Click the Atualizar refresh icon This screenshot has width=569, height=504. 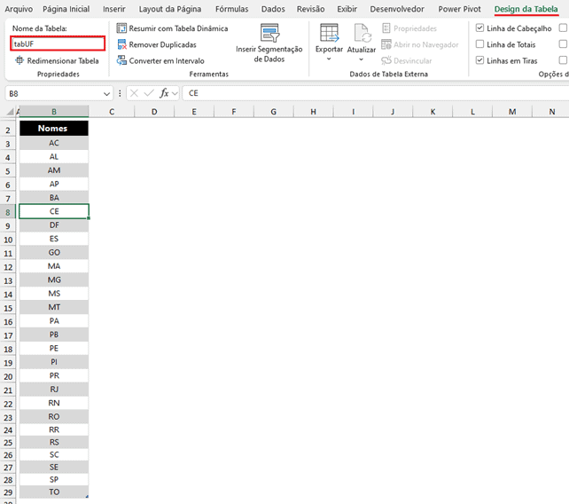(x=362, y=33)
